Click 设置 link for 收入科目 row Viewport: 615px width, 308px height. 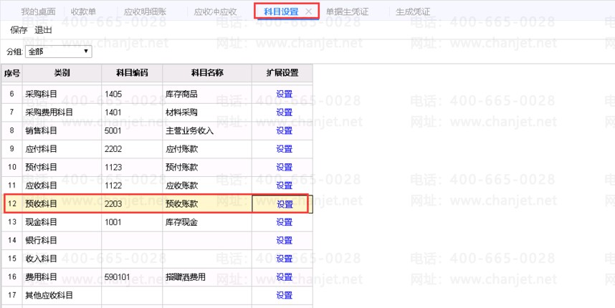(285, 259)
